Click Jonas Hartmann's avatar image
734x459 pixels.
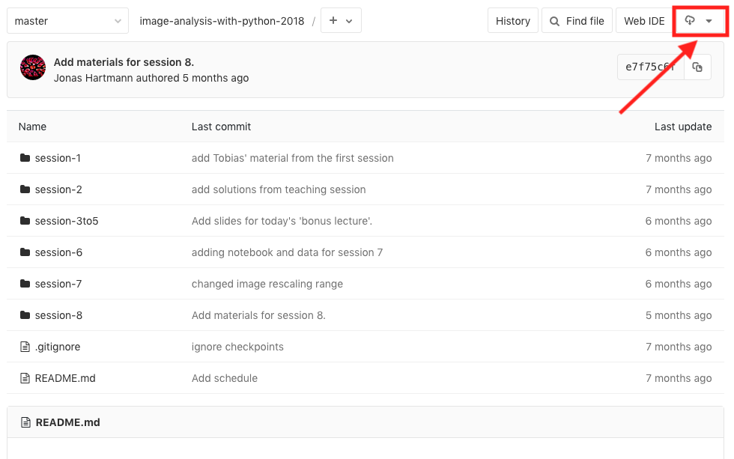click(33, 67)
